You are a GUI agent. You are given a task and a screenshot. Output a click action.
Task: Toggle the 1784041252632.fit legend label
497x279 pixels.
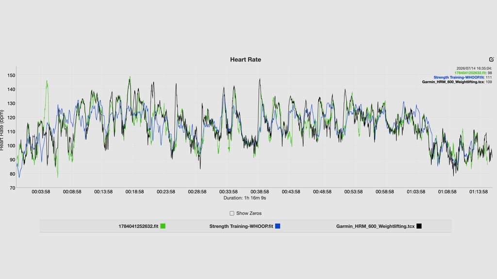tap(138, 226)
